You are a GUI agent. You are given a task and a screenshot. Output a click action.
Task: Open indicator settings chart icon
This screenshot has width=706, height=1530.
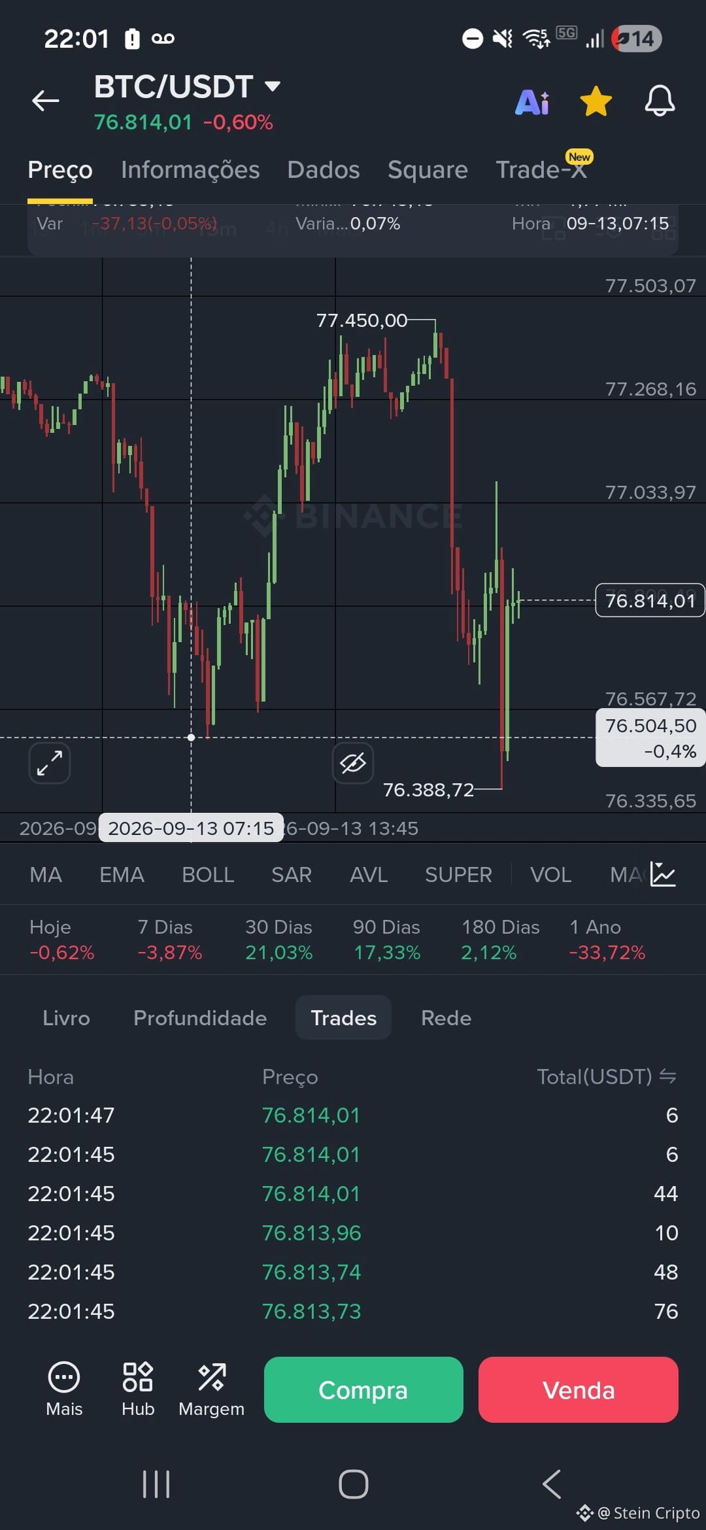click(x=663, y=874)
